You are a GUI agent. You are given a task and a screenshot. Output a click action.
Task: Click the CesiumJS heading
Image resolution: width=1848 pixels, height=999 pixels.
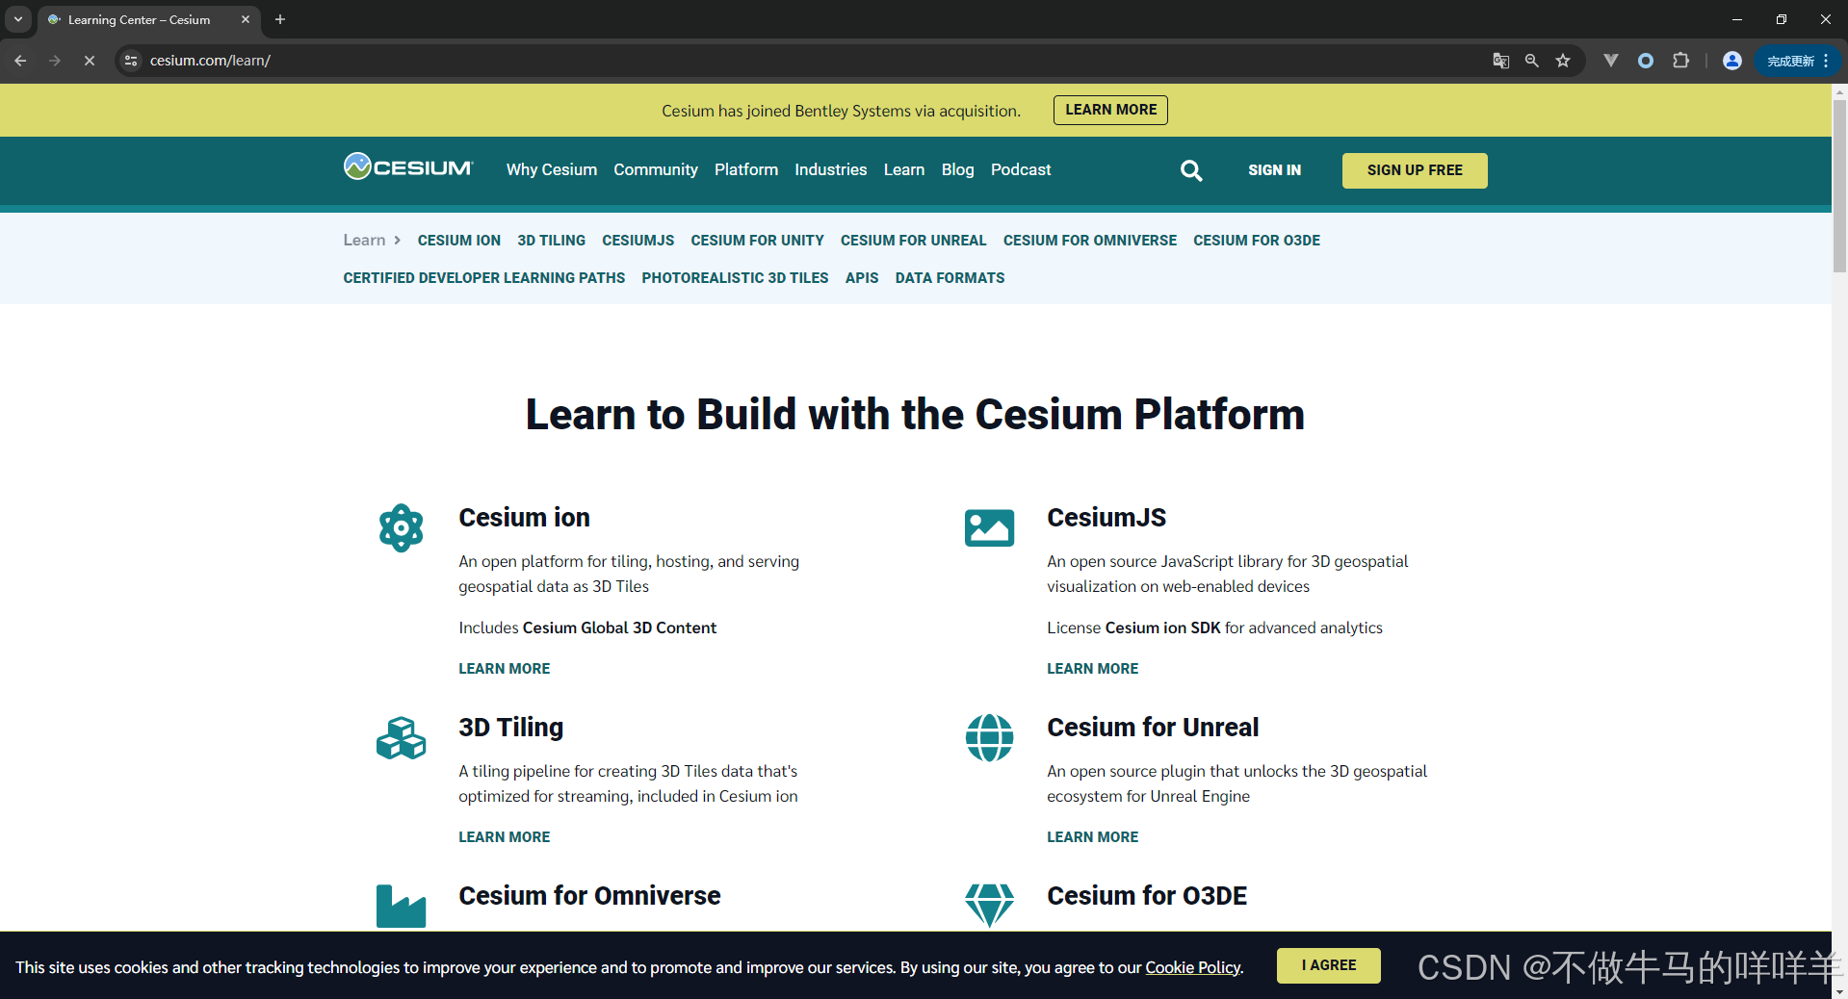pos(1106,518)
